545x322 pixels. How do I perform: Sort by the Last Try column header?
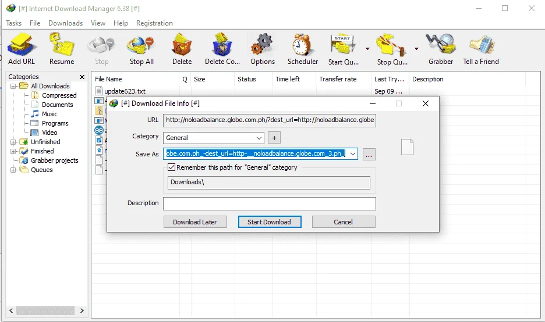(x=390, y=79)
